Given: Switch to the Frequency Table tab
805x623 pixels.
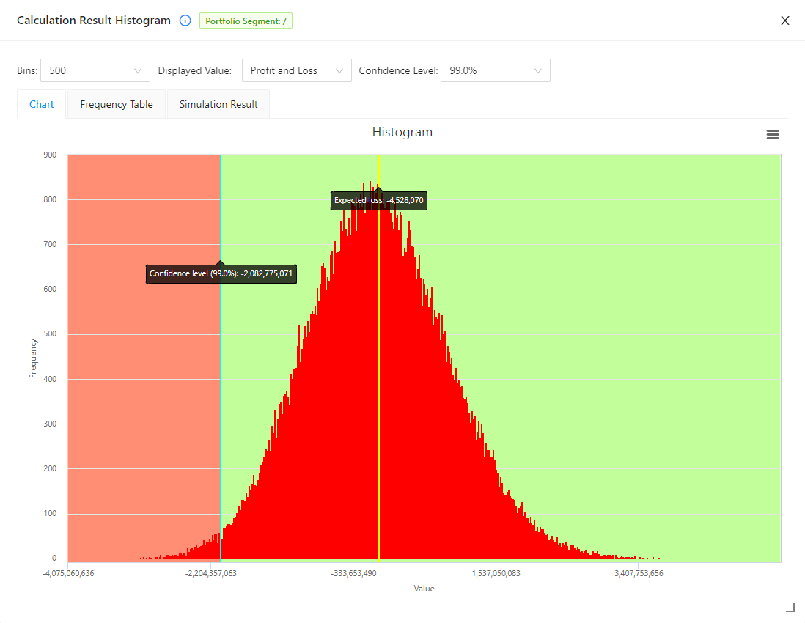Looking at the screenshot, I should pos(117,104).
